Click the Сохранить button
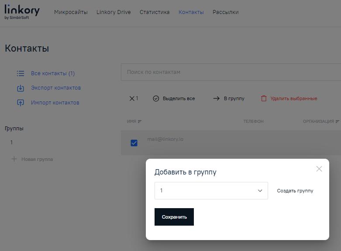The height and width of the screenshot is (251, 341). (174, 217)
